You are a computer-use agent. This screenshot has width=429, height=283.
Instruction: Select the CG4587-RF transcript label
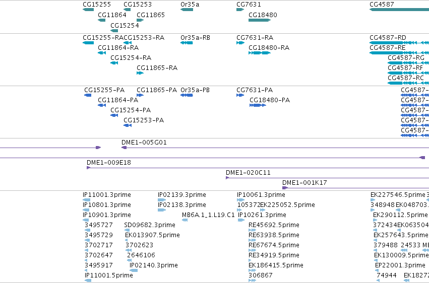[405, 68]
